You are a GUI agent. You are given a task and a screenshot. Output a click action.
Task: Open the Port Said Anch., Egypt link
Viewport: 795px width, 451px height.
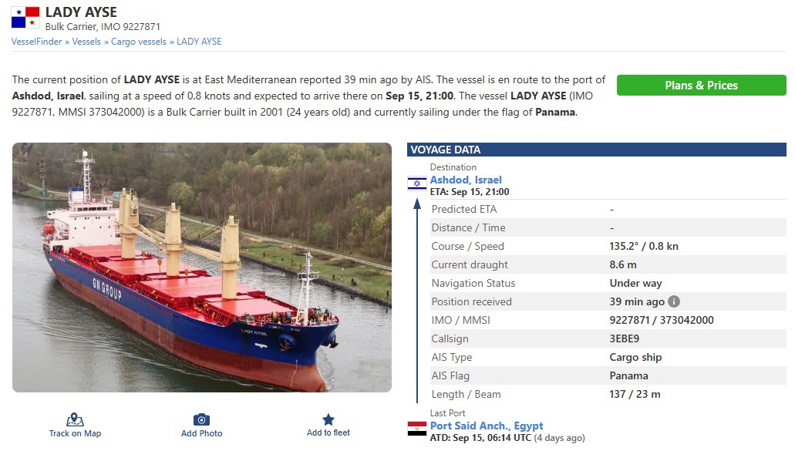[487, 426]
